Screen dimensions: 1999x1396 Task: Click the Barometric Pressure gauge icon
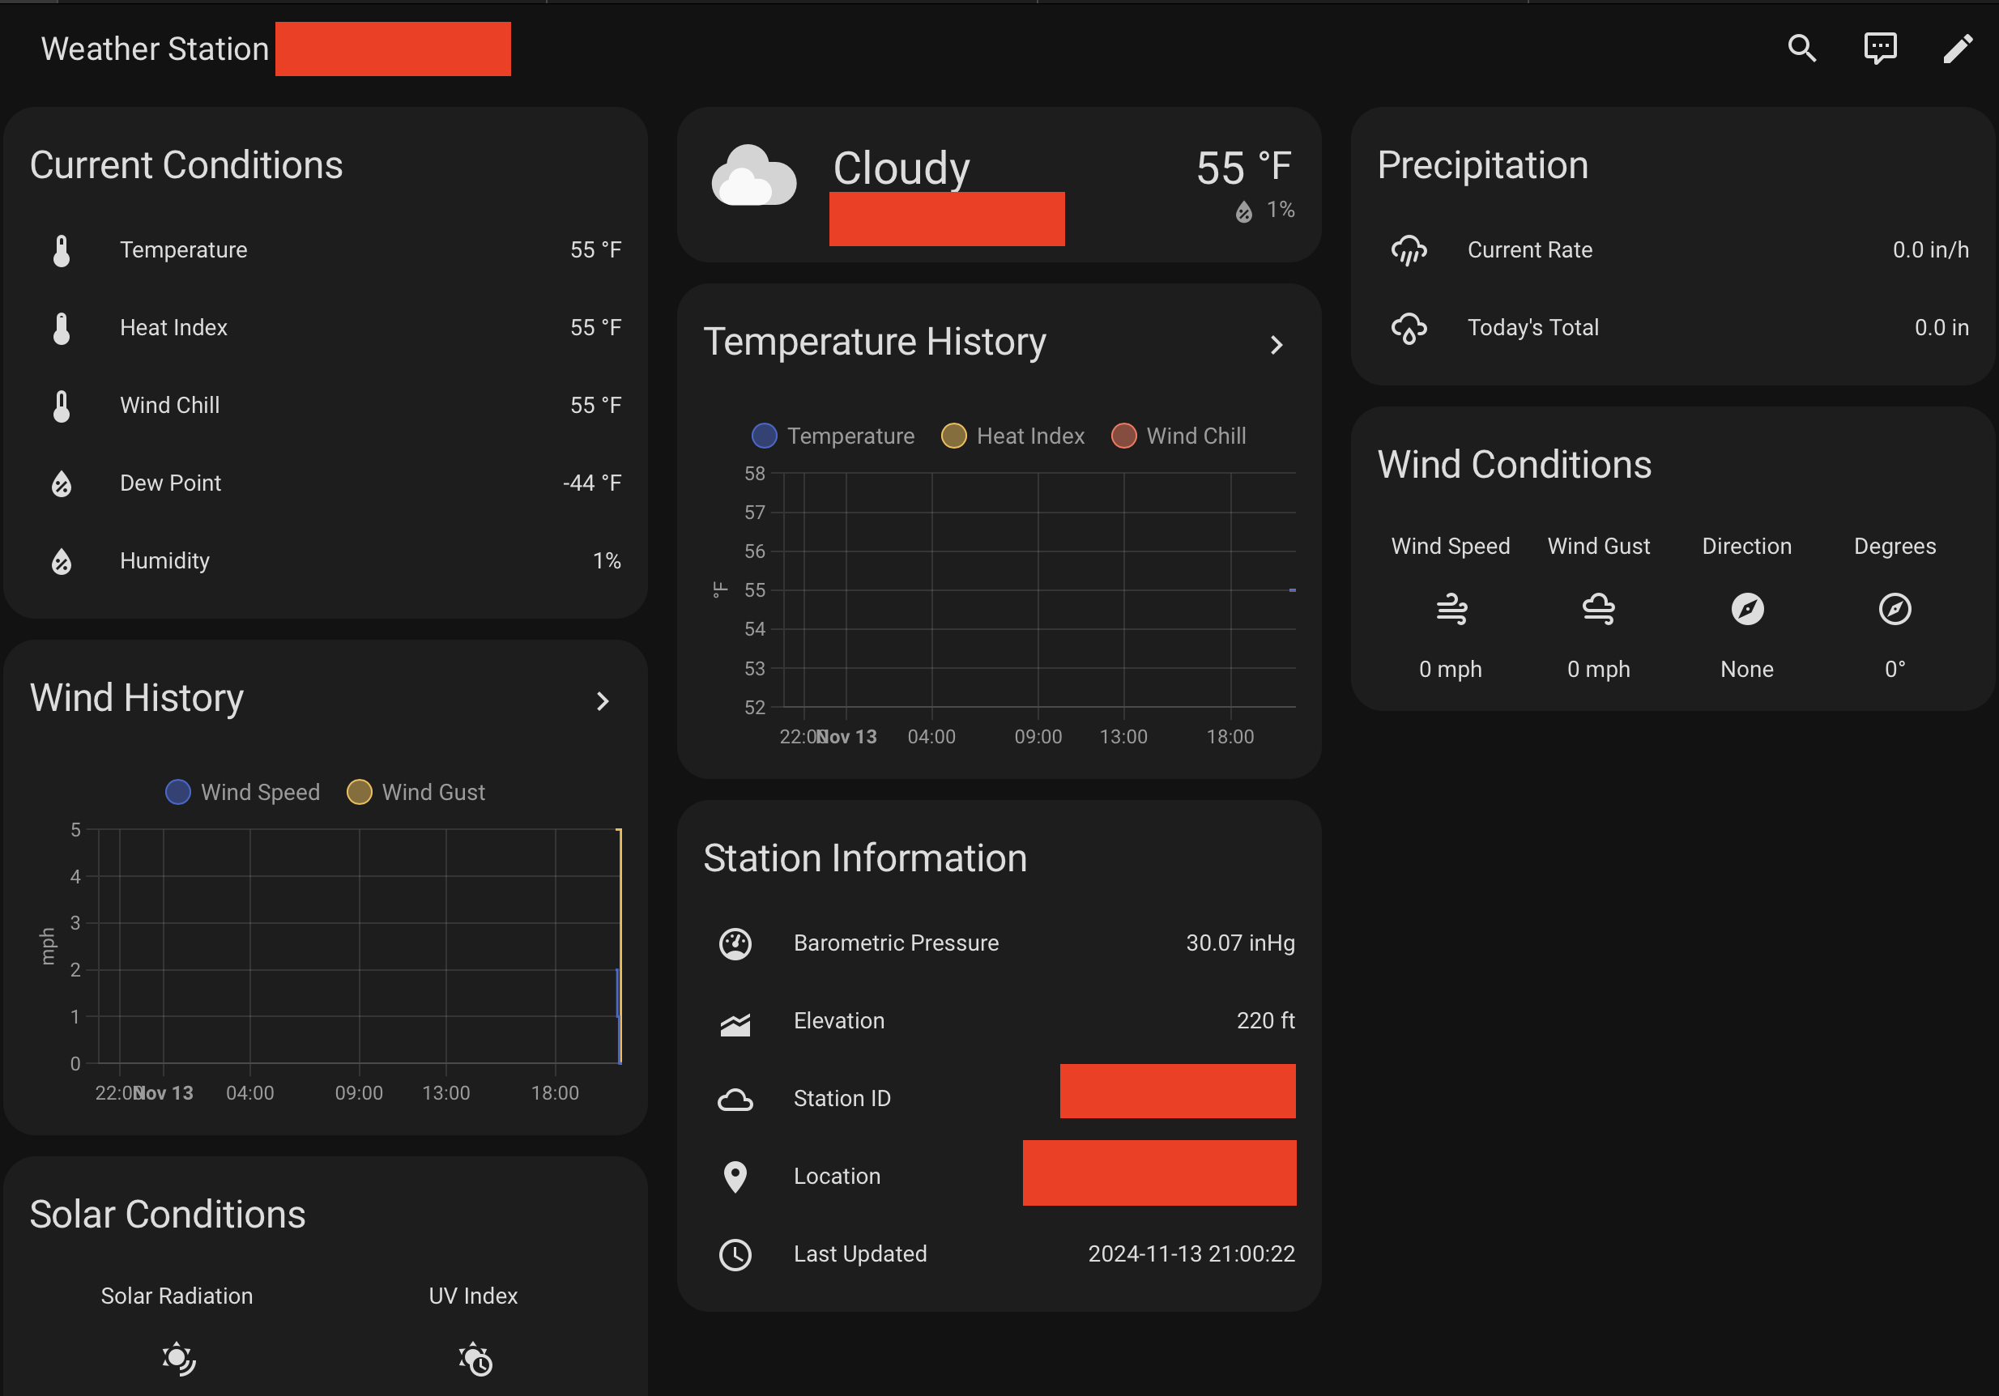pyautogui.click(x=735, y=943)
